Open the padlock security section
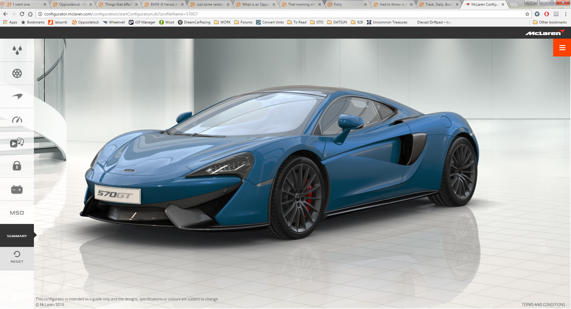This screenshot has height=309, width=571. point(17,166)
